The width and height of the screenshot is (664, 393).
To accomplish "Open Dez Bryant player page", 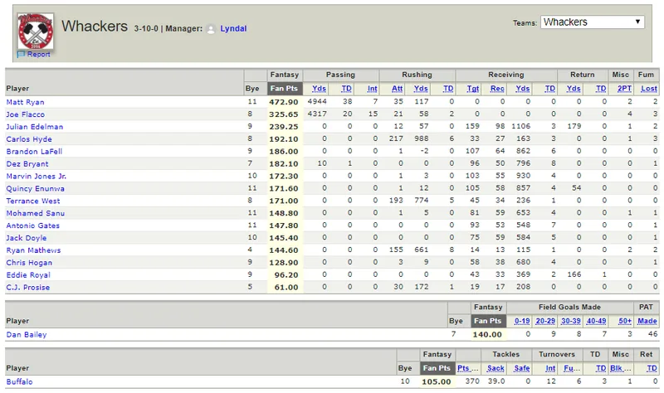I will click(x=27, y=163).
